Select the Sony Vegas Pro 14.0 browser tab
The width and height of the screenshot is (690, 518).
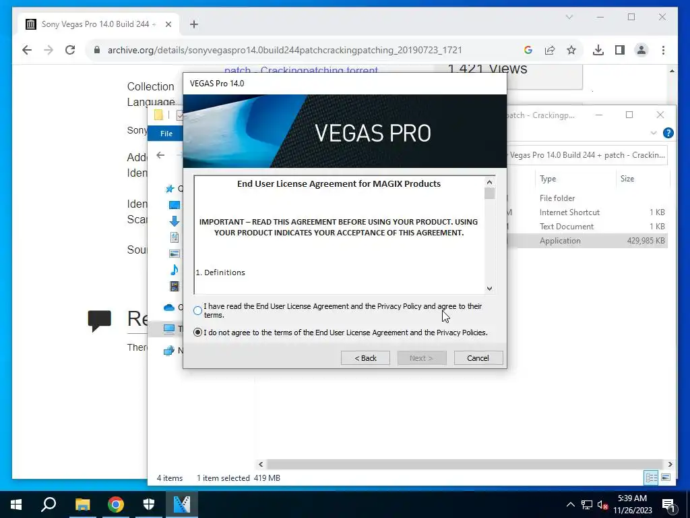(x=98, y=24)
